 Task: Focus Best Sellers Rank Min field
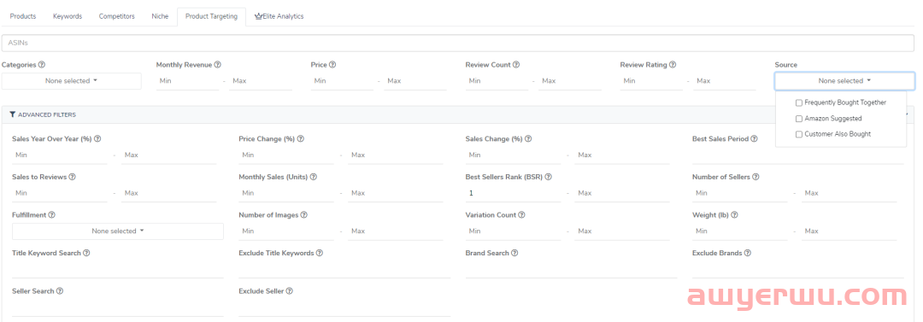point(514,193)
